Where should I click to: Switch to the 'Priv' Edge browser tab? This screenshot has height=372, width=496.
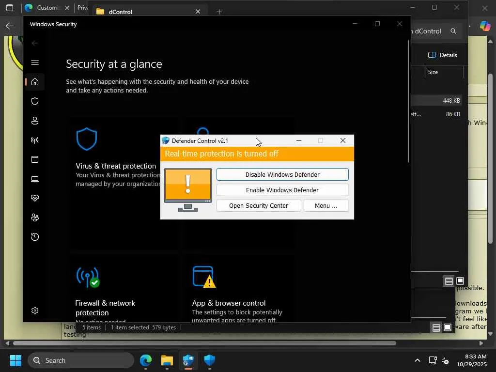83,8
